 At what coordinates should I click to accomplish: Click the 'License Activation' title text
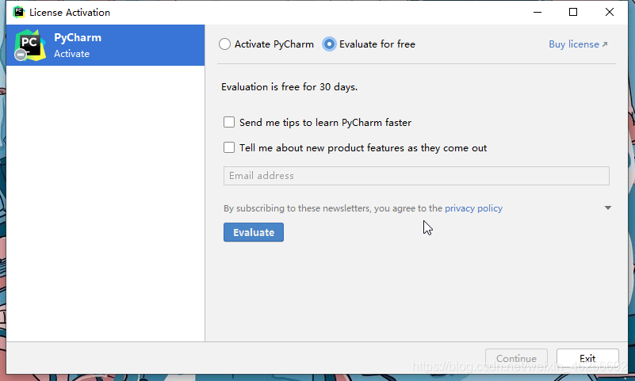pos(70,13)
